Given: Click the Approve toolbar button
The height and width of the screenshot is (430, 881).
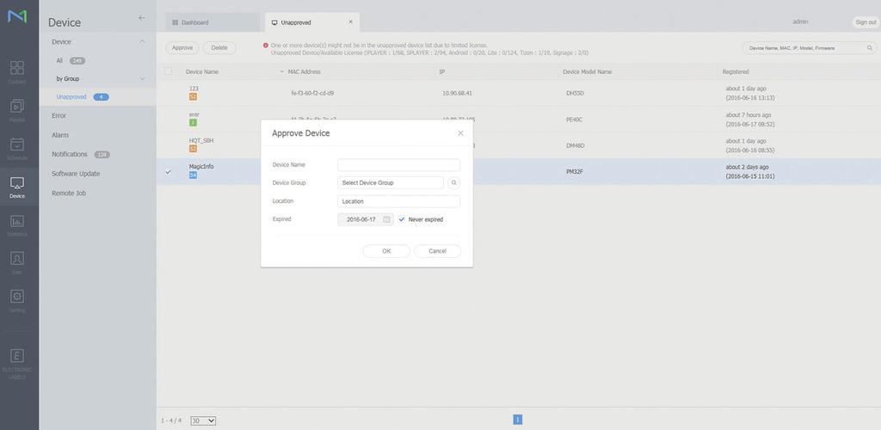Looking at the screenshot, I should (182, 47).
